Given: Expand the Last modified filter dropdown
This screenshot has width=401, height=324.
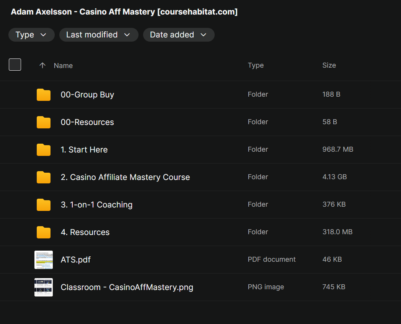Looking at the screenshot, I should coord(99,35).
